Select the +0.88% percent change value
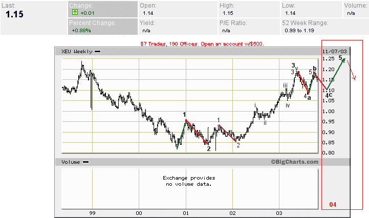Viewport: 369px width, 218px height. [x=81, y=31]
